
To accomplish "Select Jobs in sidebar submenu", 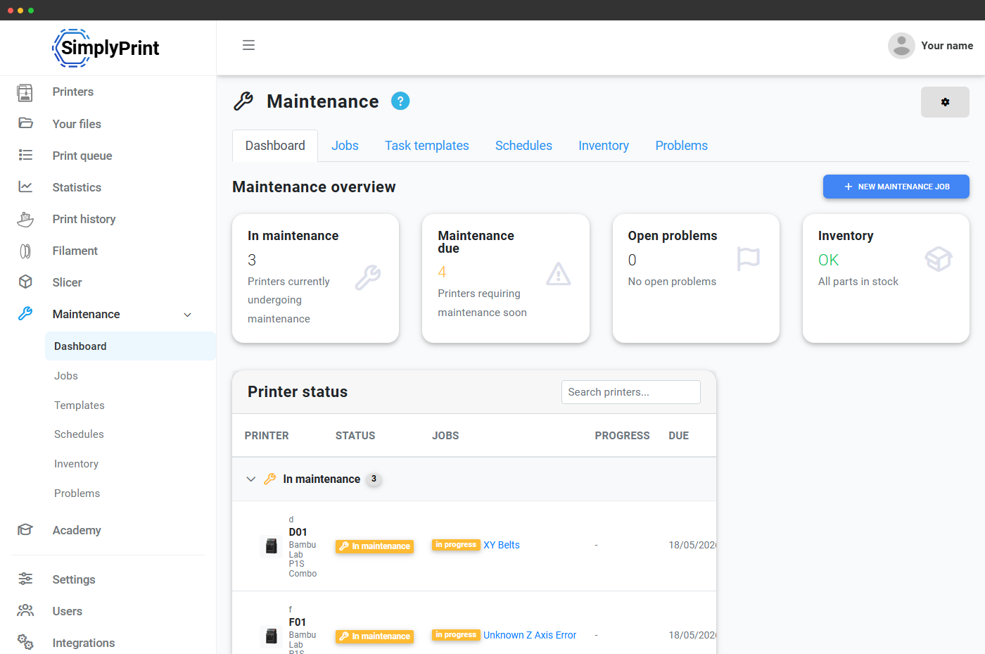I will (x=66, y=376).
